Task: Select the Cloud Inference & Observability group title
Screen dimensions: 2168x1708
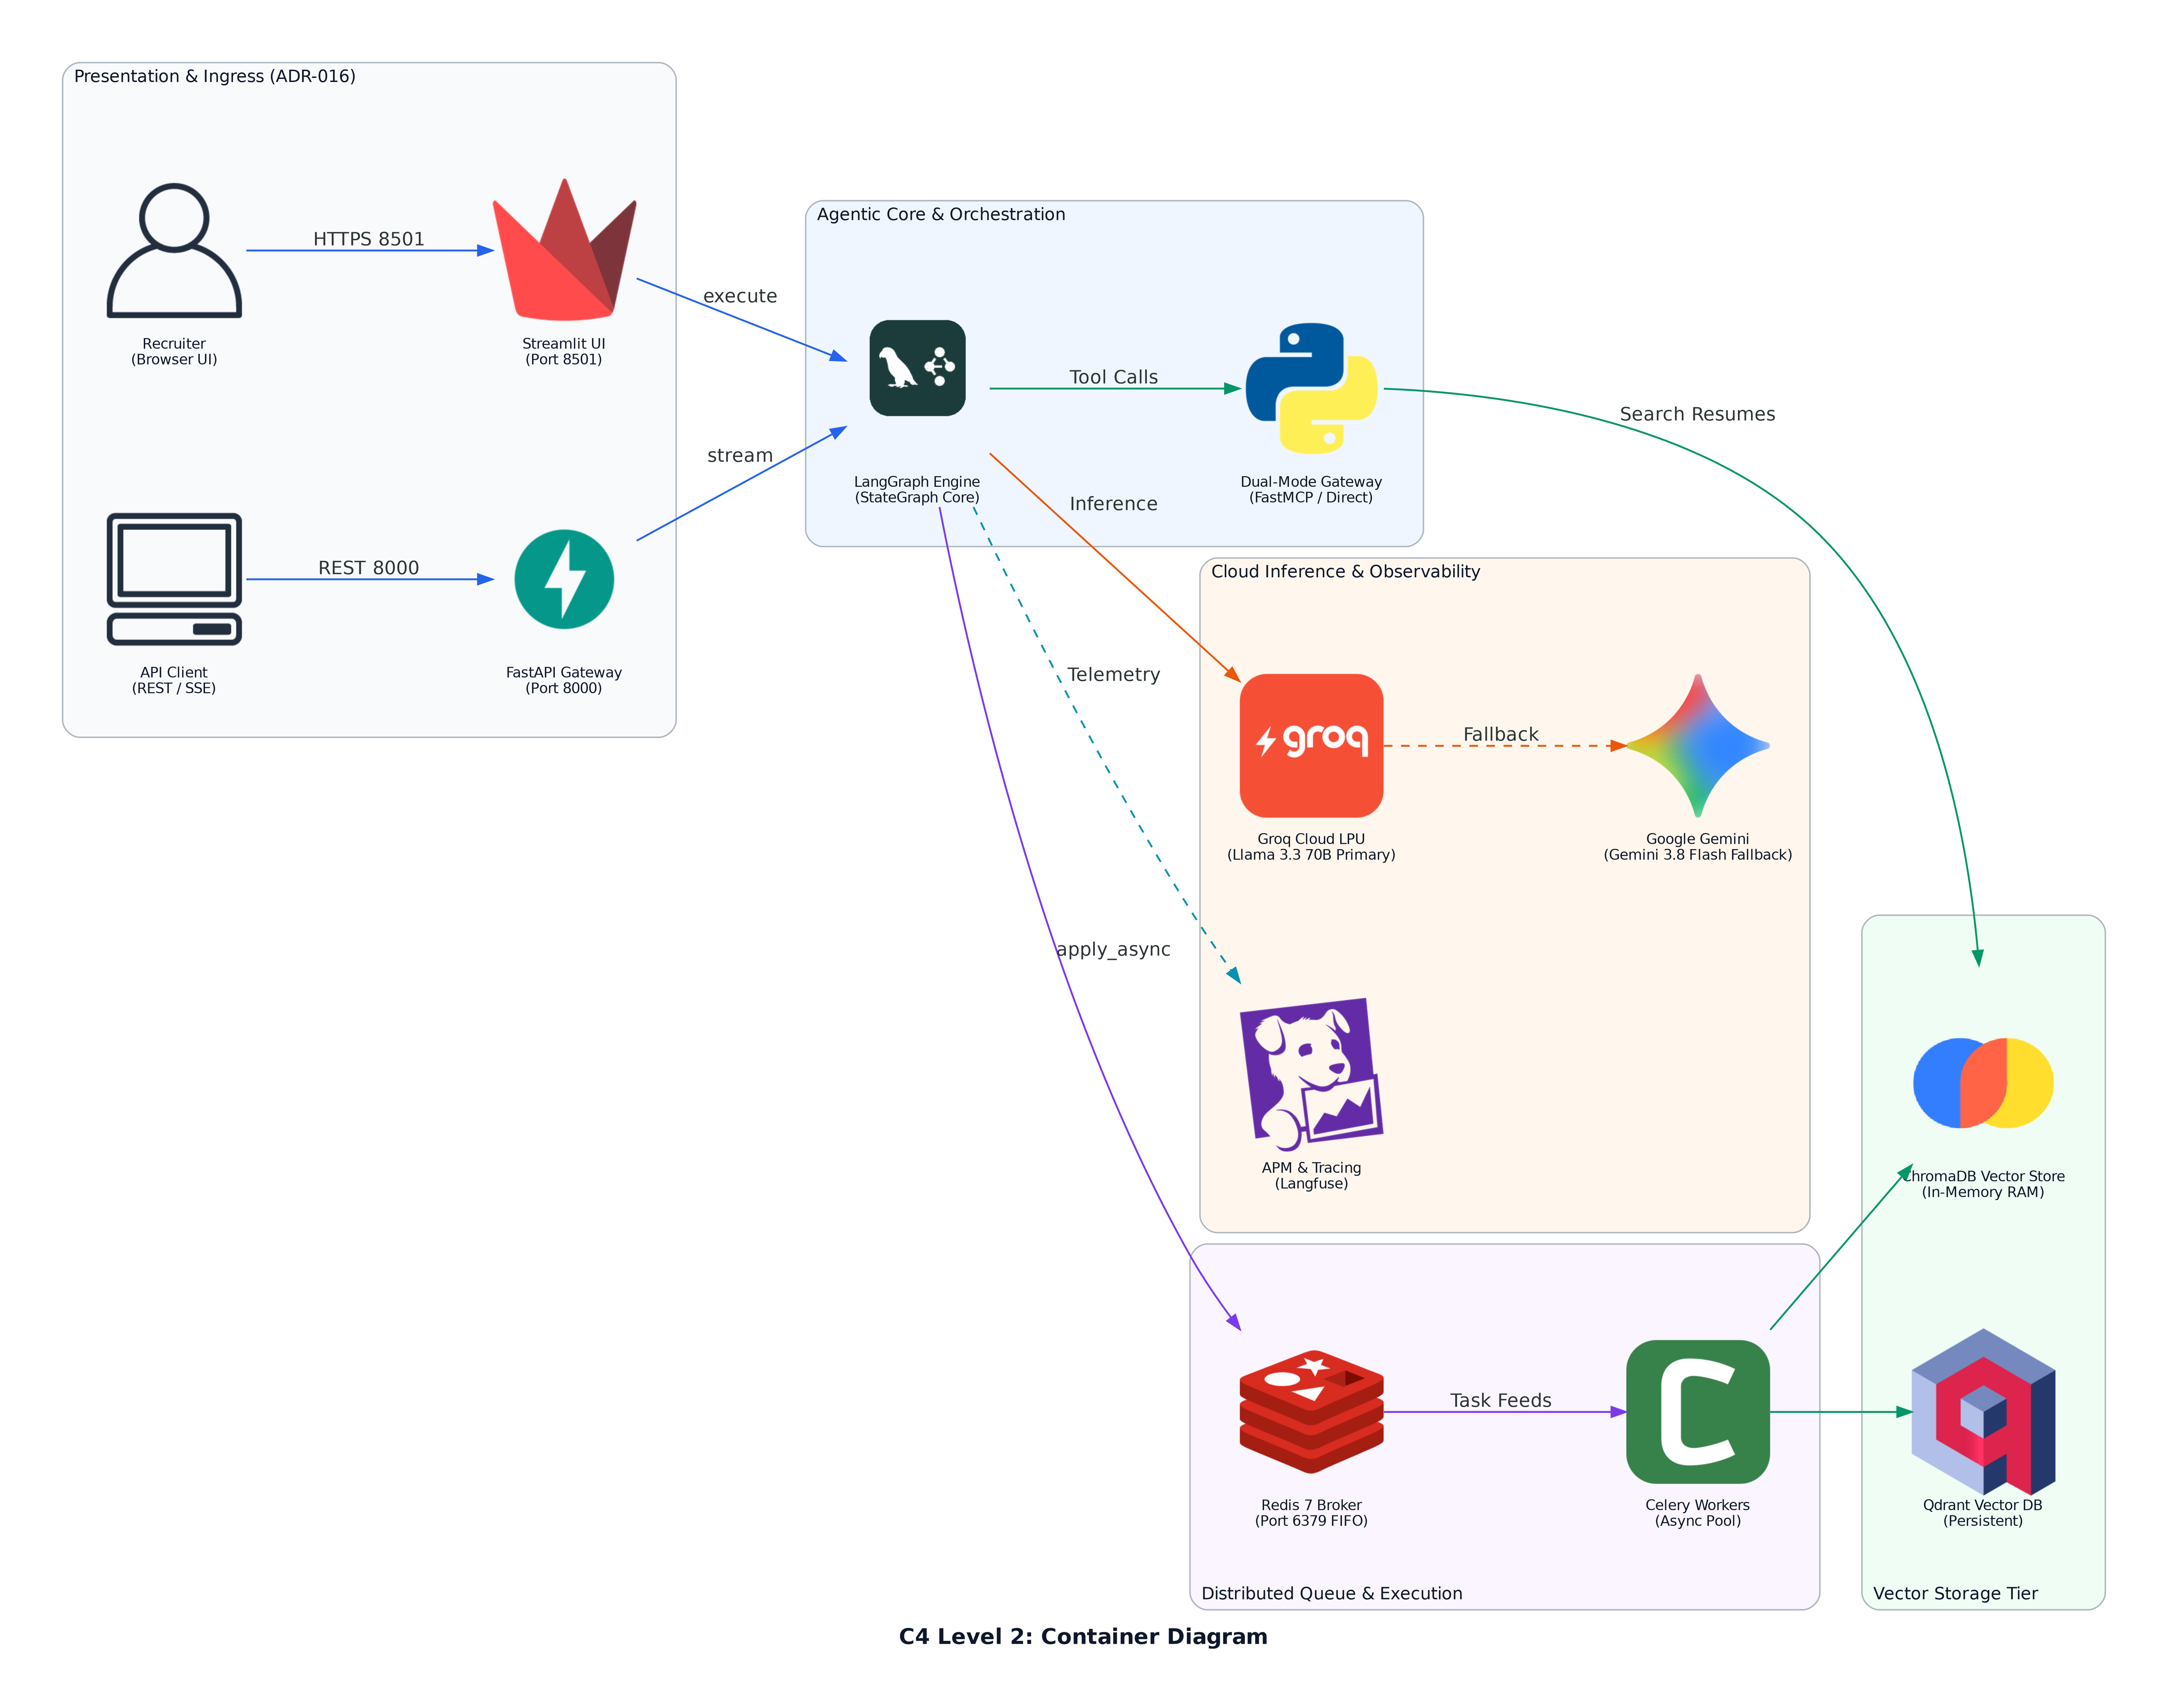Action: point(1345,571)
